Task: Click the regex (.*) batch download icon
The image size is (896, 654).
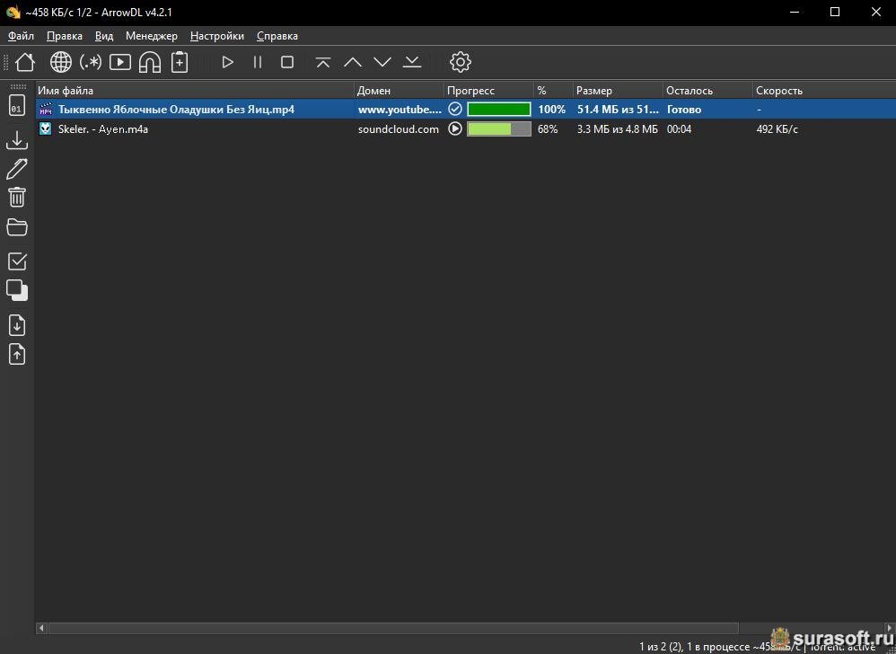Action: (91, 62)
